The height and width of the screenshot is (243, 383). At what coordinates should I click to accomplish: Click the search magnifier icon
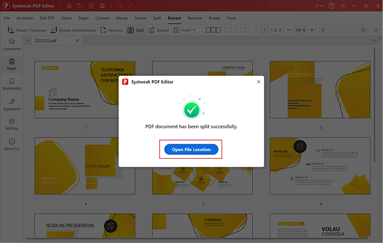(363, 30)
